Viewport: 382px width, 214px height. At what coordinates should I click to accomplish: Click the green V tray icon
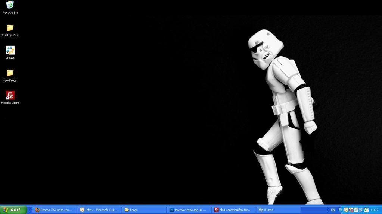click(366, 210)
